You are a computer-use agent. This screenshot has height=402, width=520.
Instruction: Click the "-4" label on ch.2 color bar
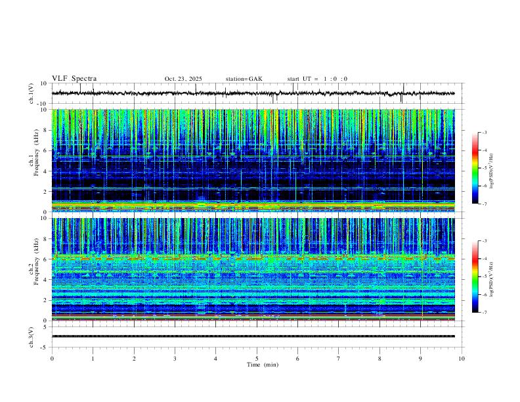[484, 259]
